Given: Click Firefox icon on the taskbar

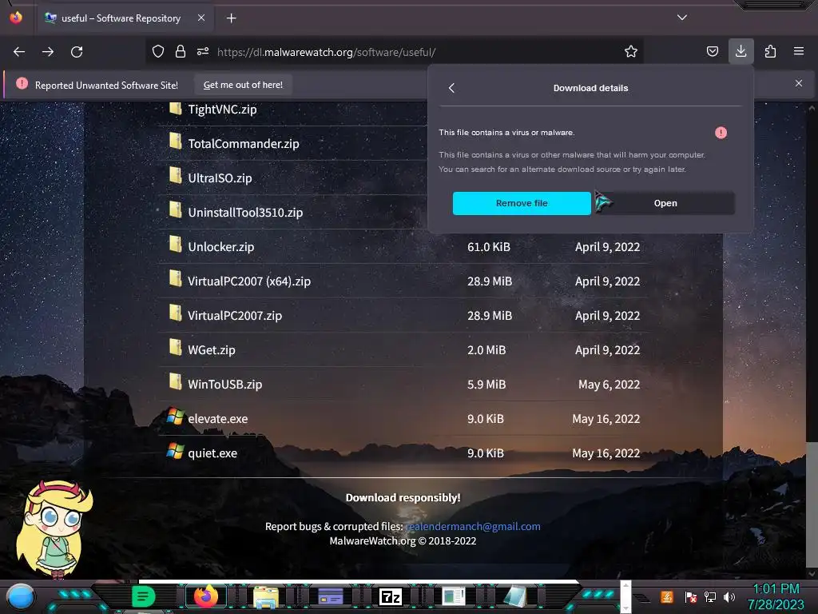Looking at the screenshot, I should [205, 596].
